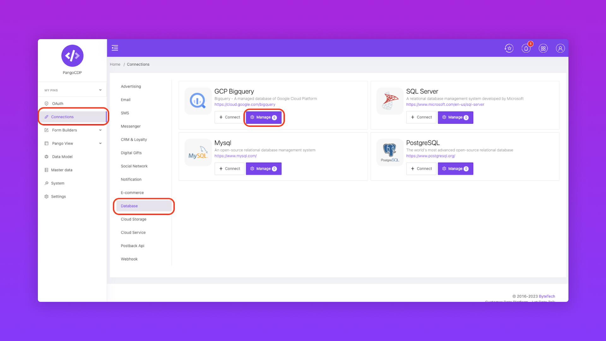Select Cloud Storage category tab
This screenshot has width=606, height=341.
(x=134, y=219)
